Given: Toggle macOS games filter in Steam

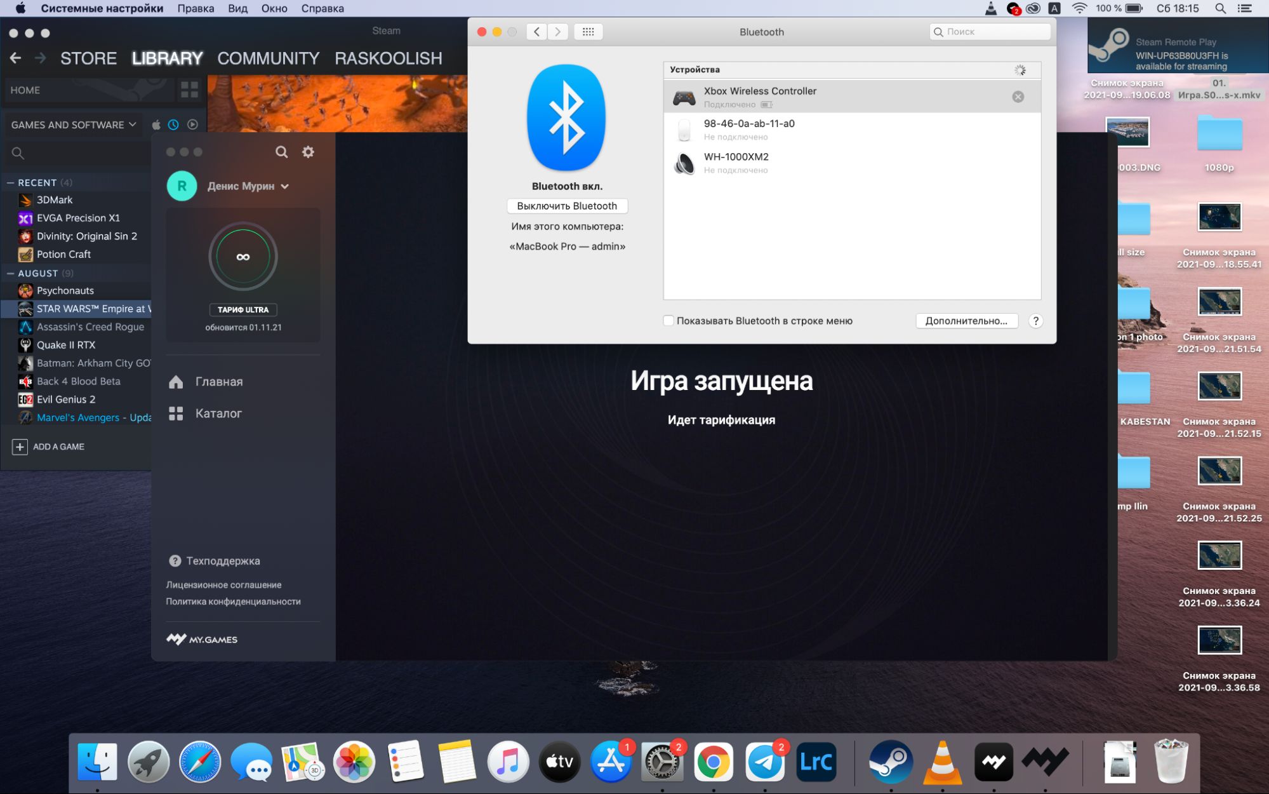Looking at the screenshot, I should point(156,124).
